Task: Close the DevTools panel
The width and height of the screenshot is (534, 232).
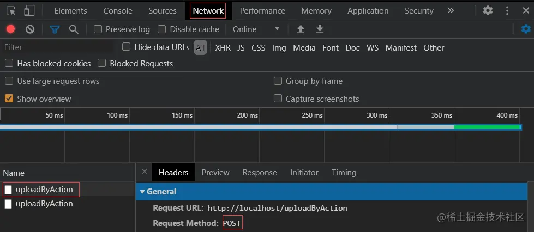Action: coord(526,10)
